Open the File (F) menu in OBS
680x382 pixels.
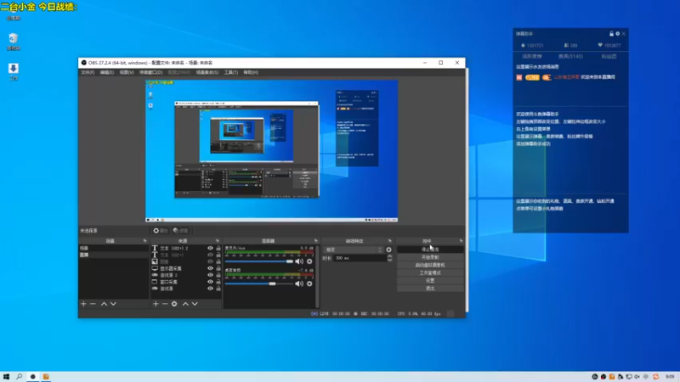pyautogui.click(x=88, y=72)
